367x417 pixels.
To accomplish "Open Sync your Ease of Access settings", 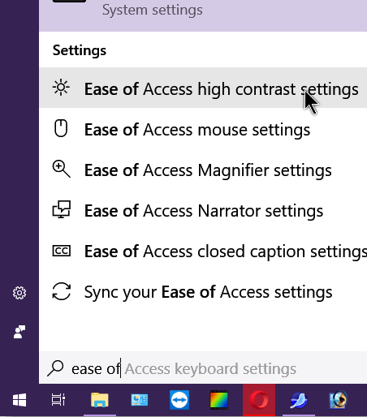I will click(x=203, y=291).
